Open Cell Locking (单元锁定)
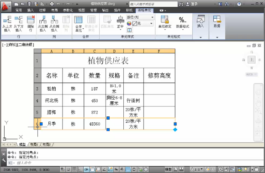265x173 pixels. (x=165, y=23)
